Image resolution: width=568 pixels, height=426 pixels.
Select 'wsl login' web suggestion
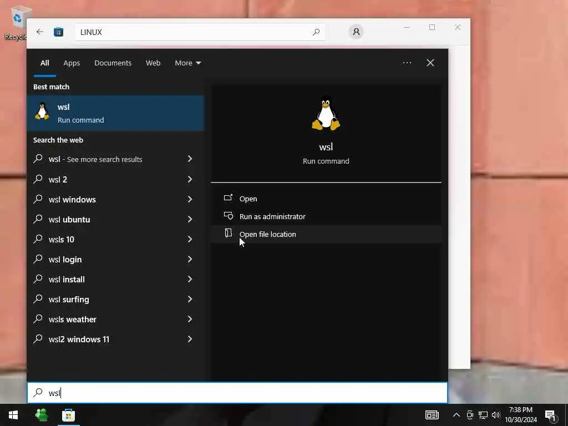[115, 260]
